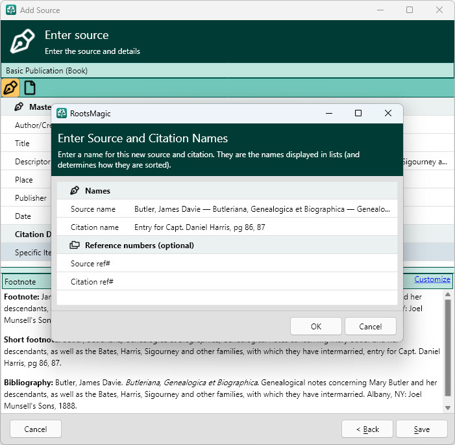Select the Publisher row in Add Source
455x445 pixels.
pos(26,197)
